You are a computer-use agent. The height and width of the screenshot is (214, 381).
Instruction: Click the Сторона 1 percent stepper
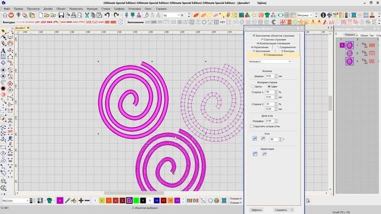point(276,92)
